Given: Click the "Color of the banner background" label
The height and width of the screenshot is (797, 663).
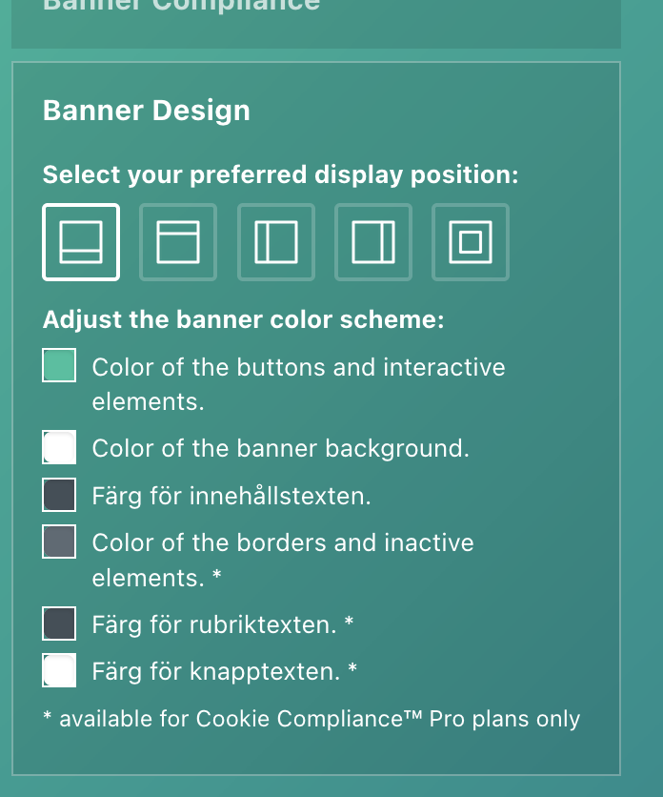Looking at the screenshot, I should 280,448.
